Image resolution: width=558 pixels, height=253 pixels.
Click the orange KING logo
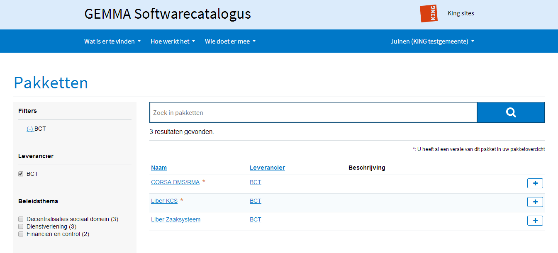pyautogui.click(x=429, y=13)
